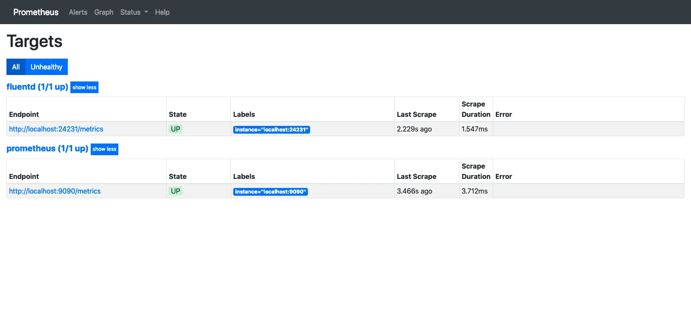Collapse prometheus section with show less

[105, 149]
